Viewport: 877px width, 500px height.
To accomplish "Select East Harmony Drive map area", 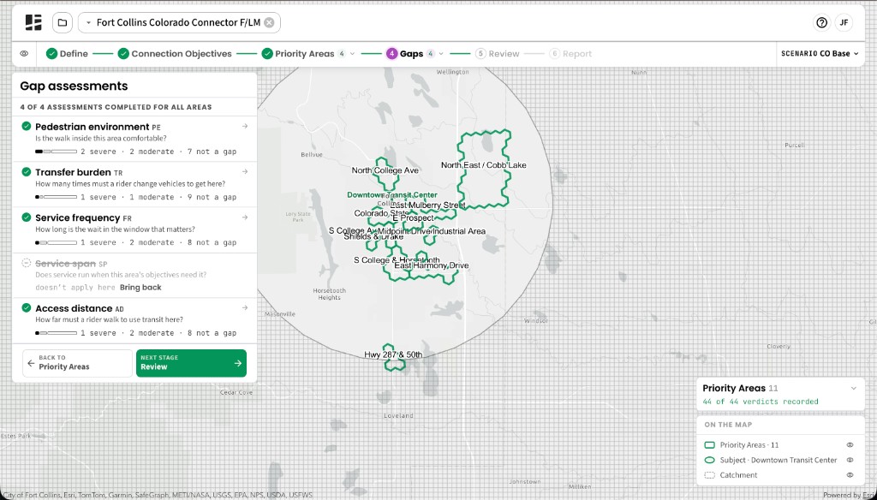I will click(432, 265).
